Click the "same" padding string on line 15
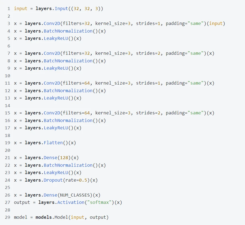Screen dimensions: 245x225 196,113
